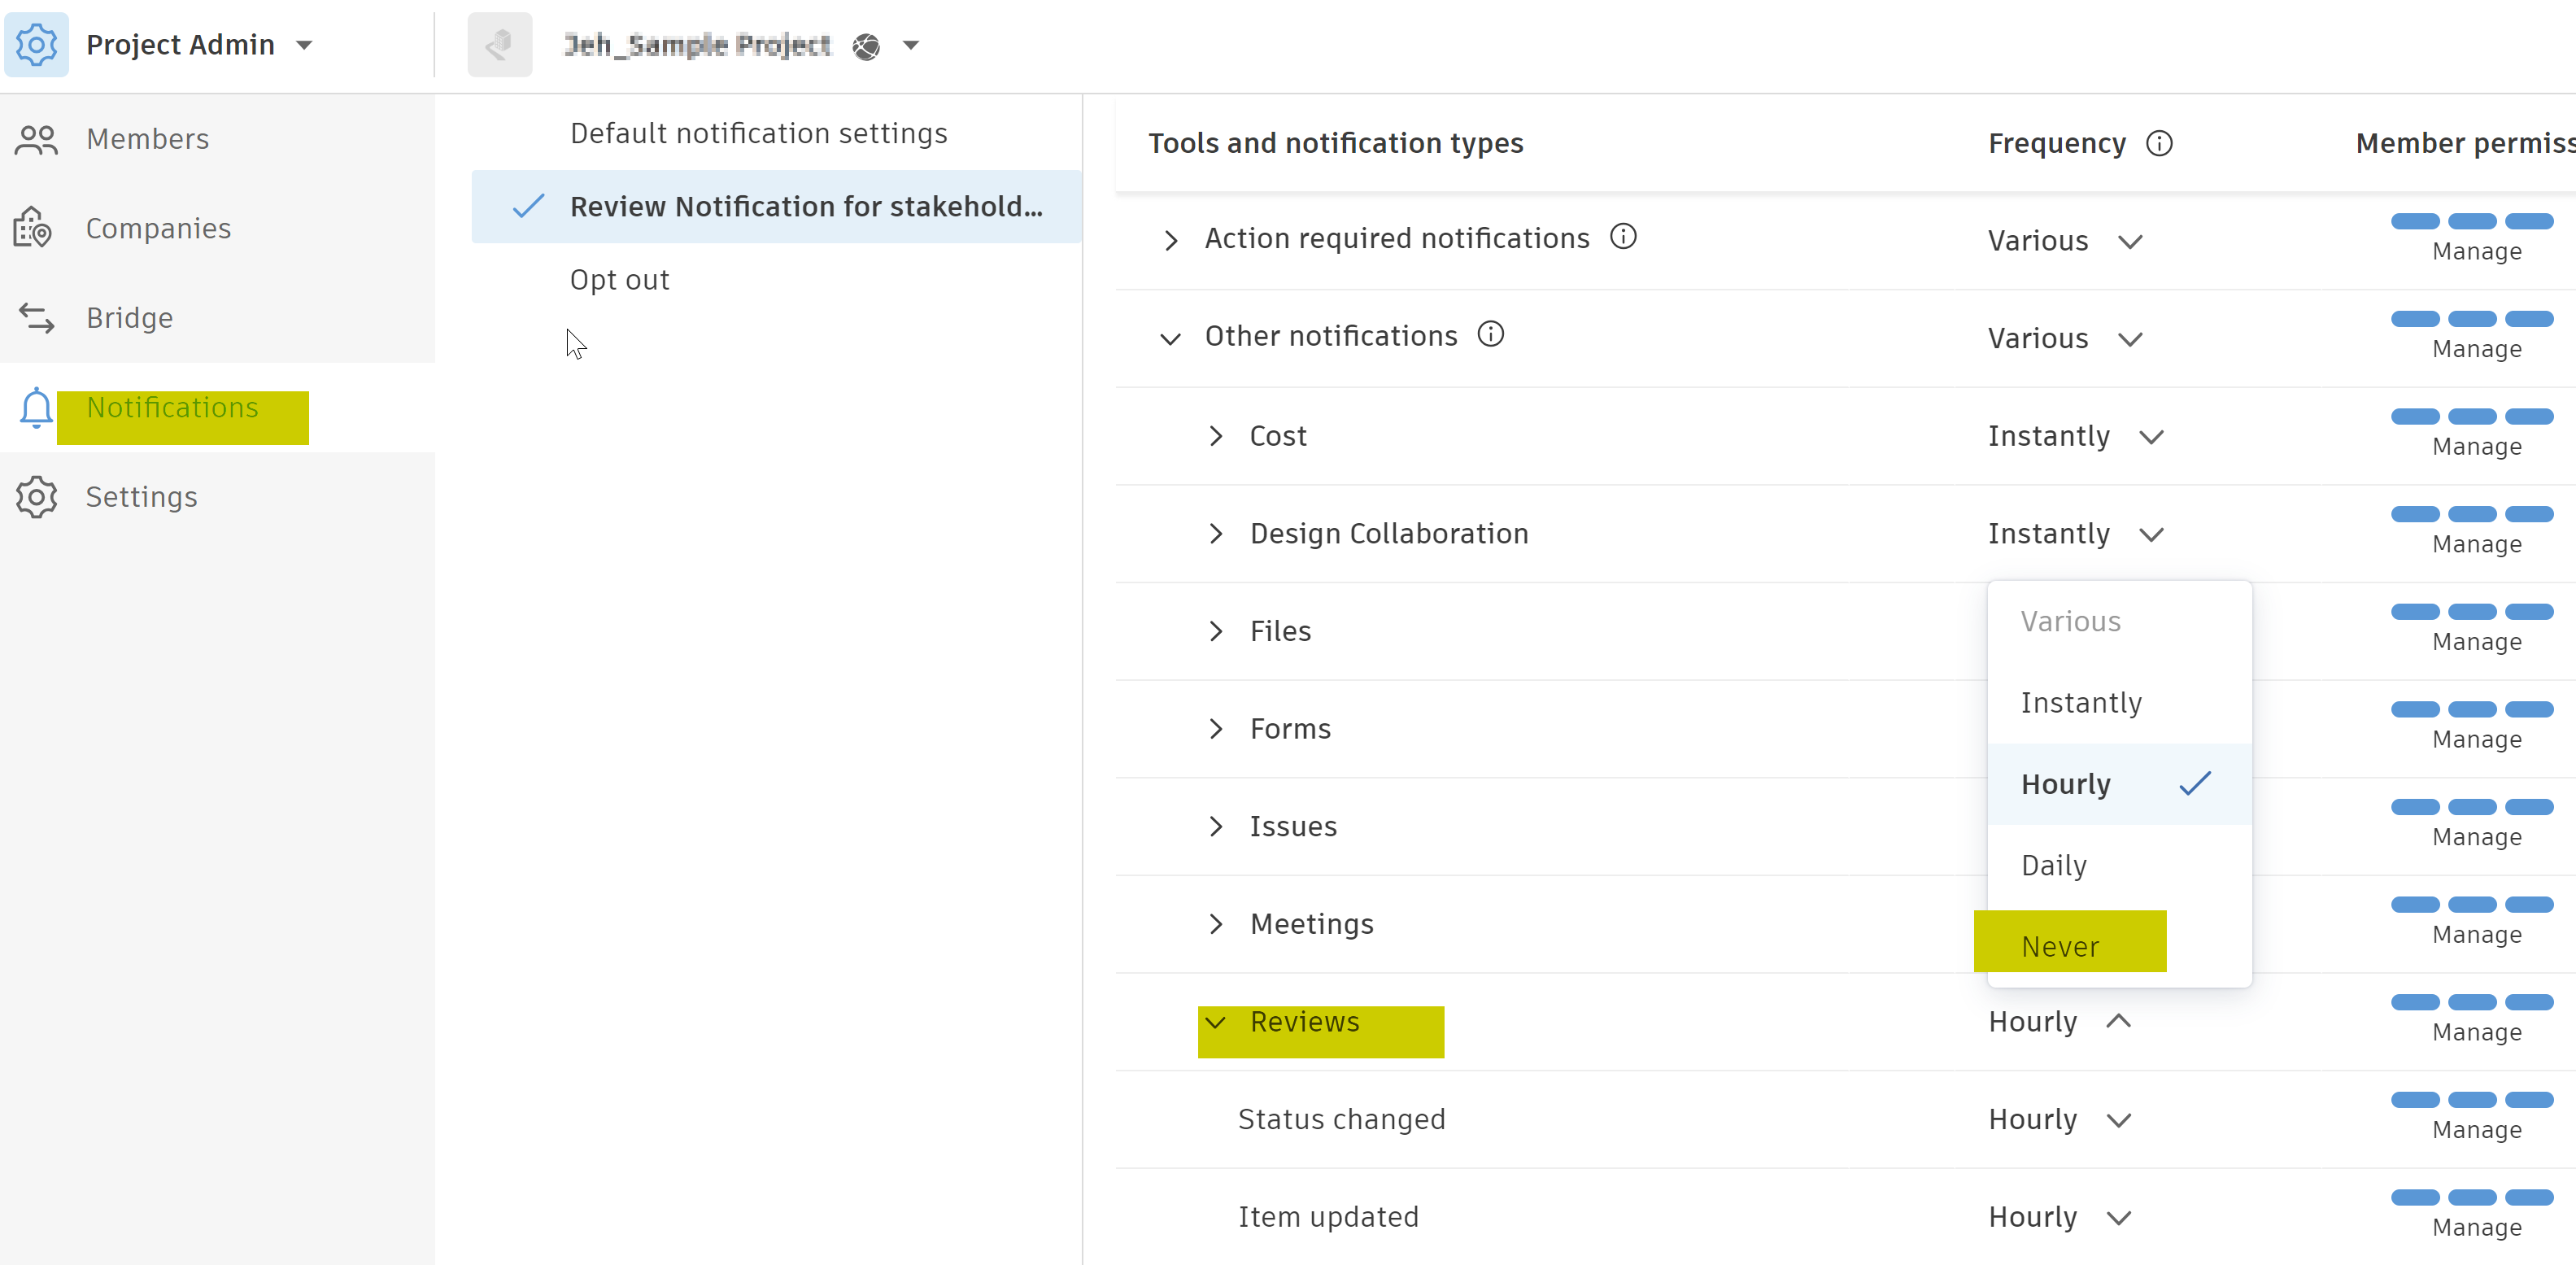Collapse the Reviews section chevron
The image size is (2576, 1265).
1216,1022
